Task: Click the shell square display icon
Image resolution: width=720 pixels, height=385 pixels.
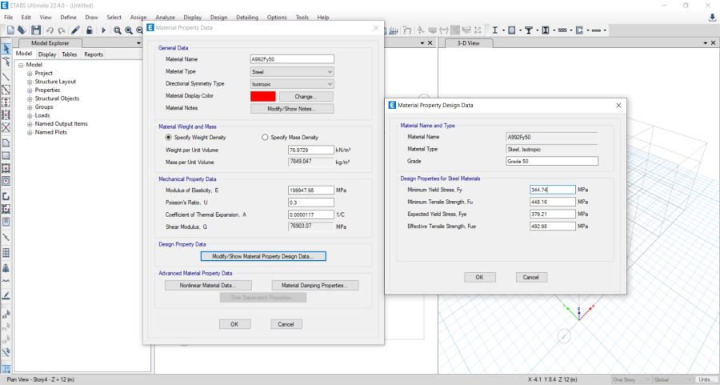Action: point(511,30)
